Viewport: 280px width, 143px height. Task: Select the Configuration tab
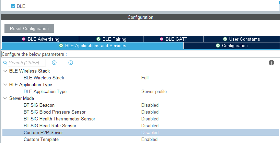click(232, 46)
